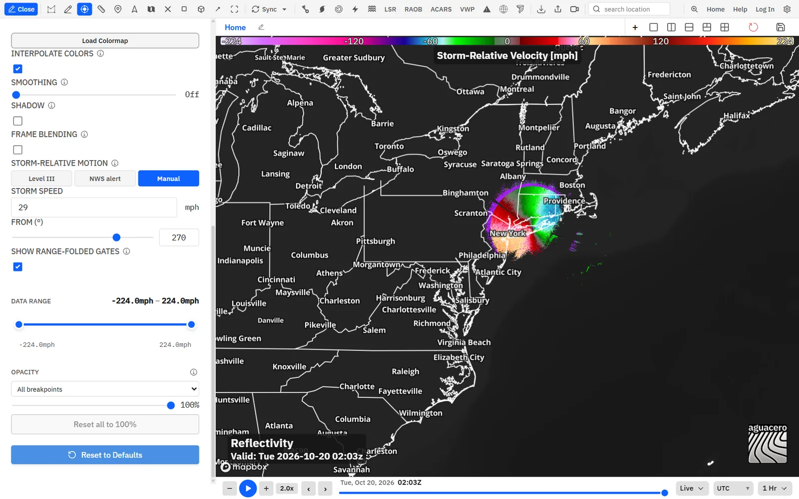The height and width of the screenshot is (499, 799).
Task: Open the hurricane tropical icon
Action: pyautogui.click(x=322, y=9)
